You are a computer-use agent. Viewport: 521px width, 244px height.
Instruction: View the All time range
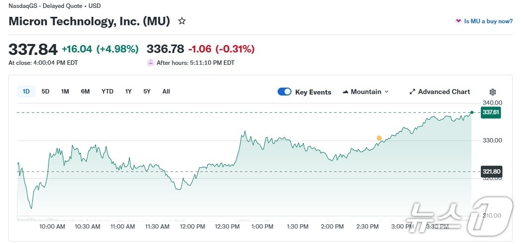pos(166,92)
